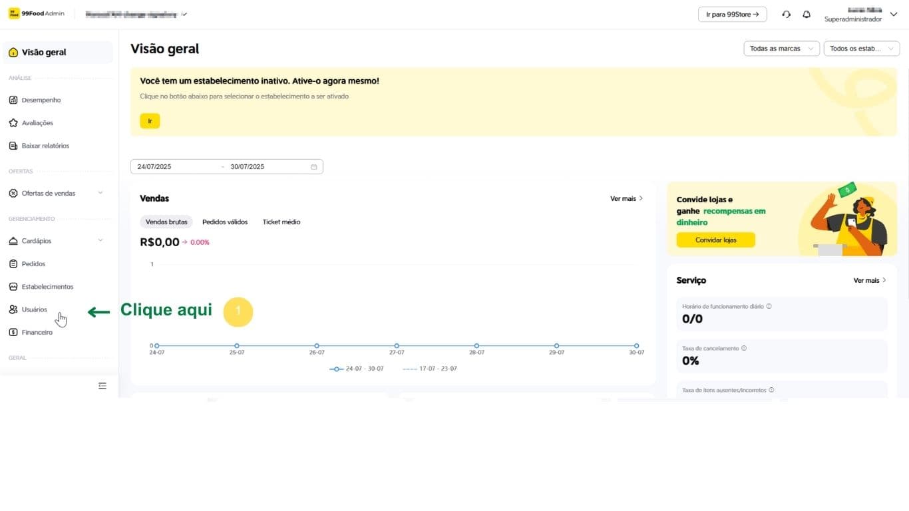Click the Ir para 99Store button
Image resolution: width=909 pixels, height=511 pixels.
tap(732, 14)
